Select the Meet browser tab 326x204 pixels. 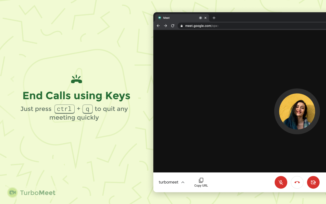click(x=182, y=18)
